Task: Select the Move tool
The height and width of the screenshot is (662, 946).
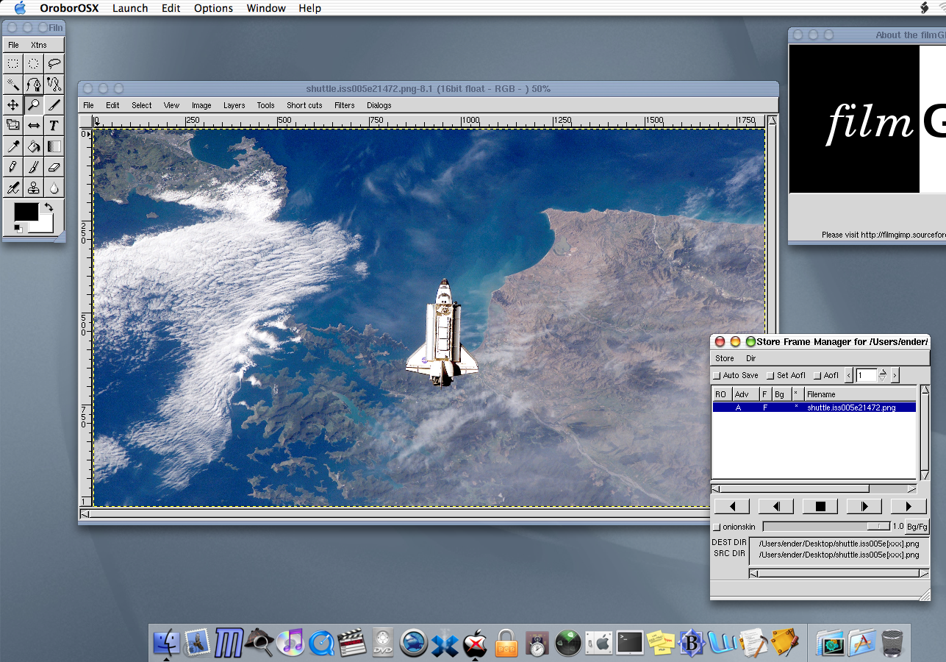Action: (x=13, y=104)
